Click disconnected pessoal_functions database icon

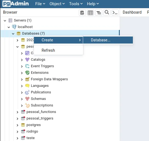23,112
